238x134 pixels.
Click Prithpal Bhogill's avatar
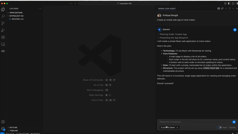(159, 15)
